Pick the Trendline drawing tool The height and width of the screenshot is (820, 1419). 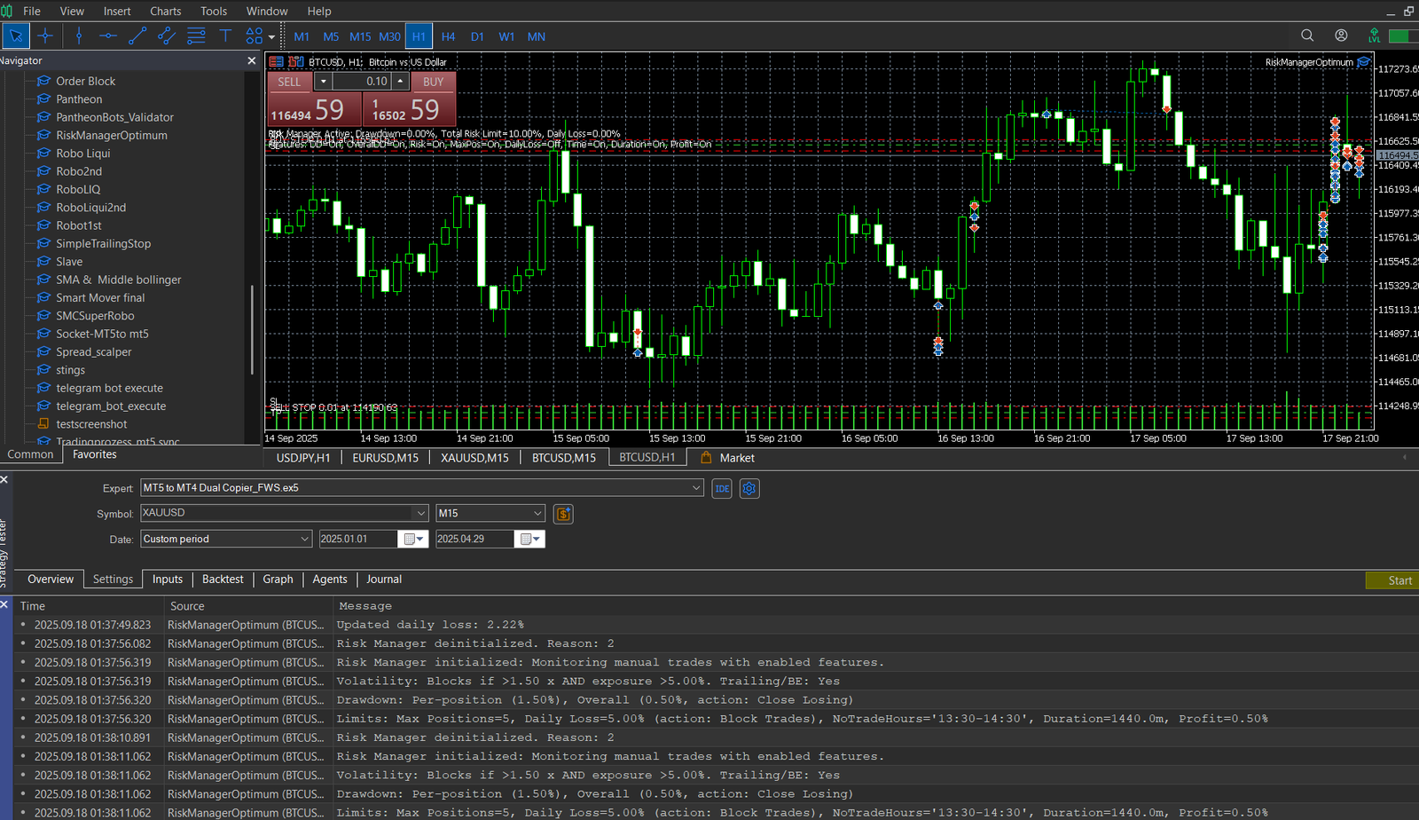[137, 36]
